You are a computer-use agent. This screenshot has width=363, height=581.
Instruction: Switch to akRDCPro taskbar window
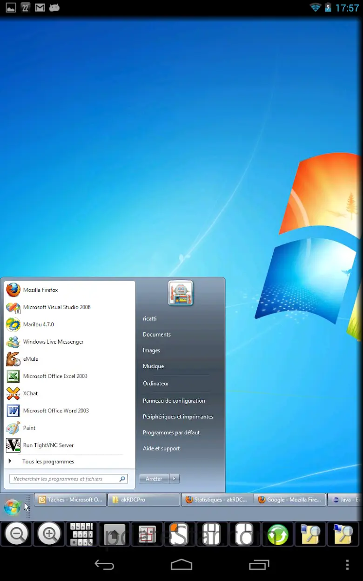144,500
